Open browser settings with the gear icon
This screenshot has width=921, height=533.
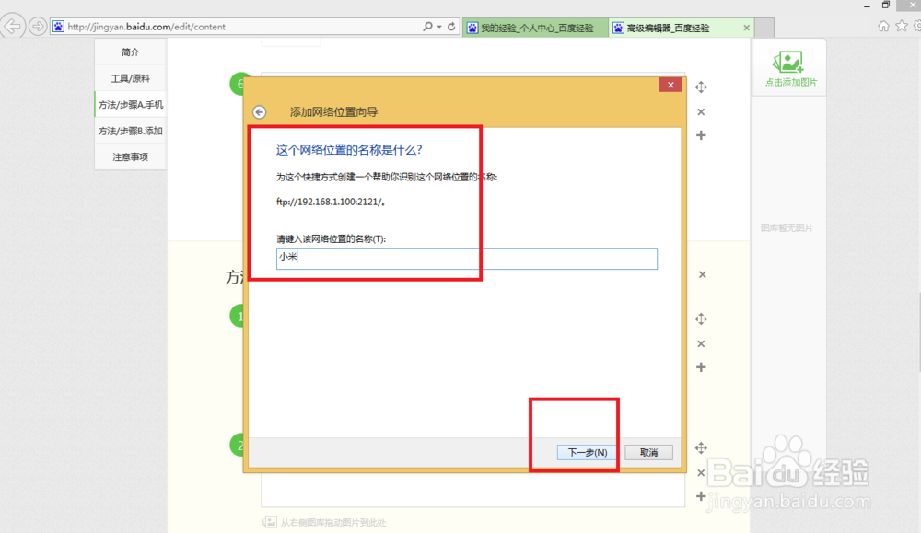pos(918,26)
